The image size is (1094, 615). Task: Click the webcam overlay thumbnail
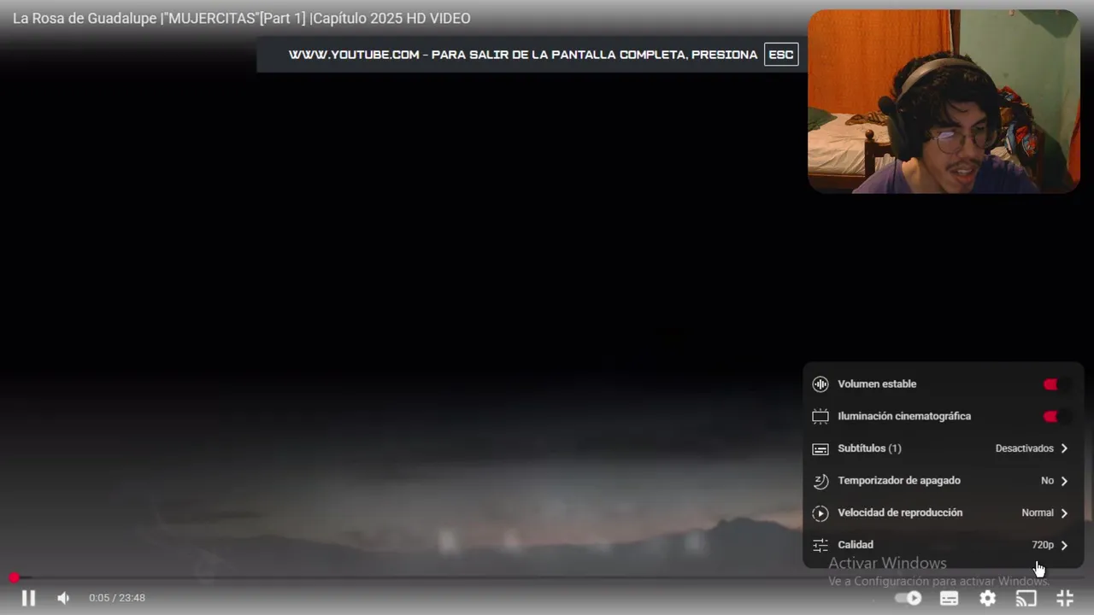pos(944,101)
